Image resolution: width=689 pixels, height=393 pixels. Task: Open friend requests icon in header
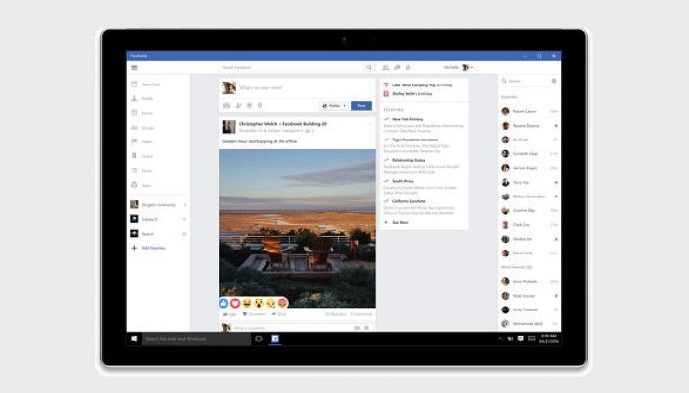(x=385, y=67)
